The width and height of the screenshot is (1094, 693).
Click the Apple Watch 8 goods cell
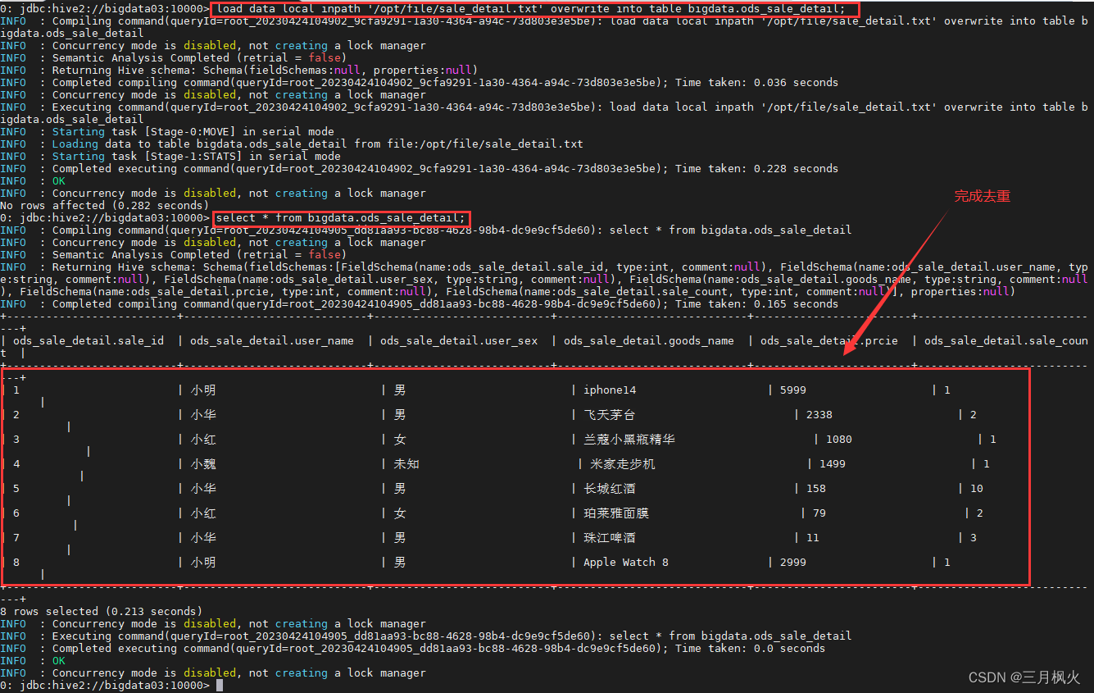(626, 563)
